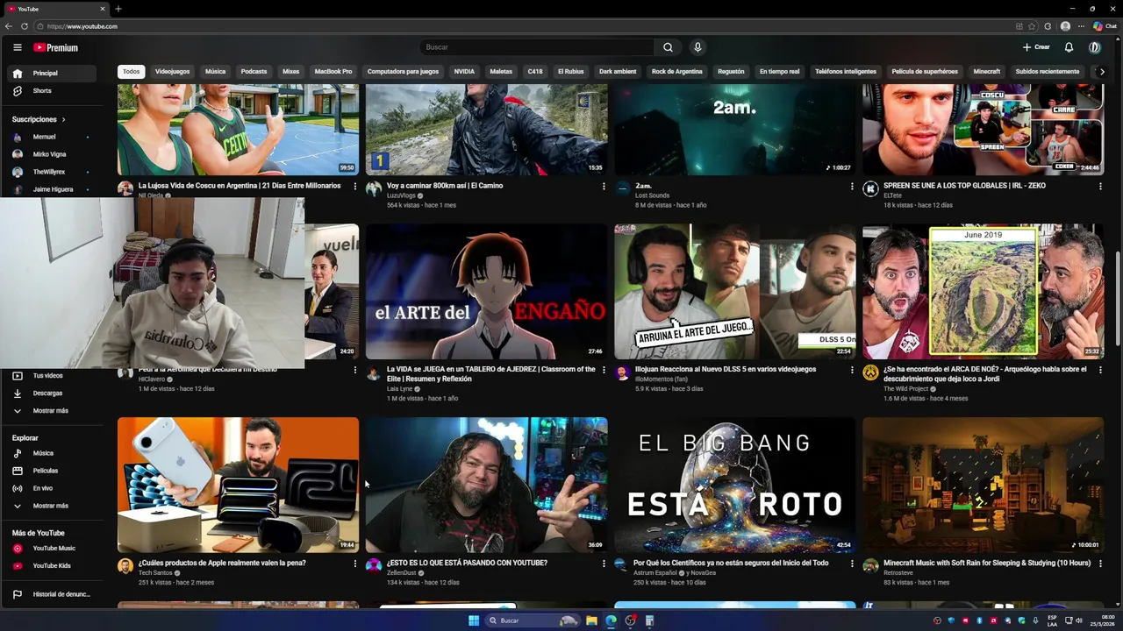Open YouTube Kids link
The width and height of the screenshot is (1123, 631).
click(50, 566)
